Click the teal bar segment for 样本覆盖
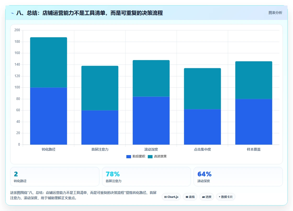 tap(254, 80)
